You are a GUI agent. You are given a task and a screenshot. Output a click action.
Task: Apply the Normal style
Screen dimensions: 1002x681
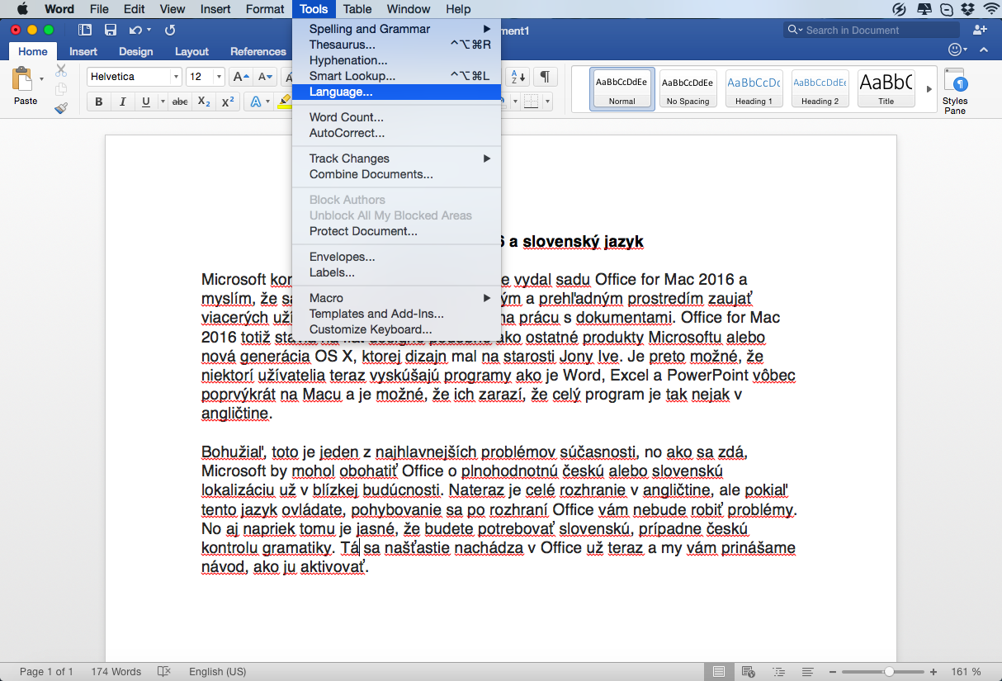622,88
